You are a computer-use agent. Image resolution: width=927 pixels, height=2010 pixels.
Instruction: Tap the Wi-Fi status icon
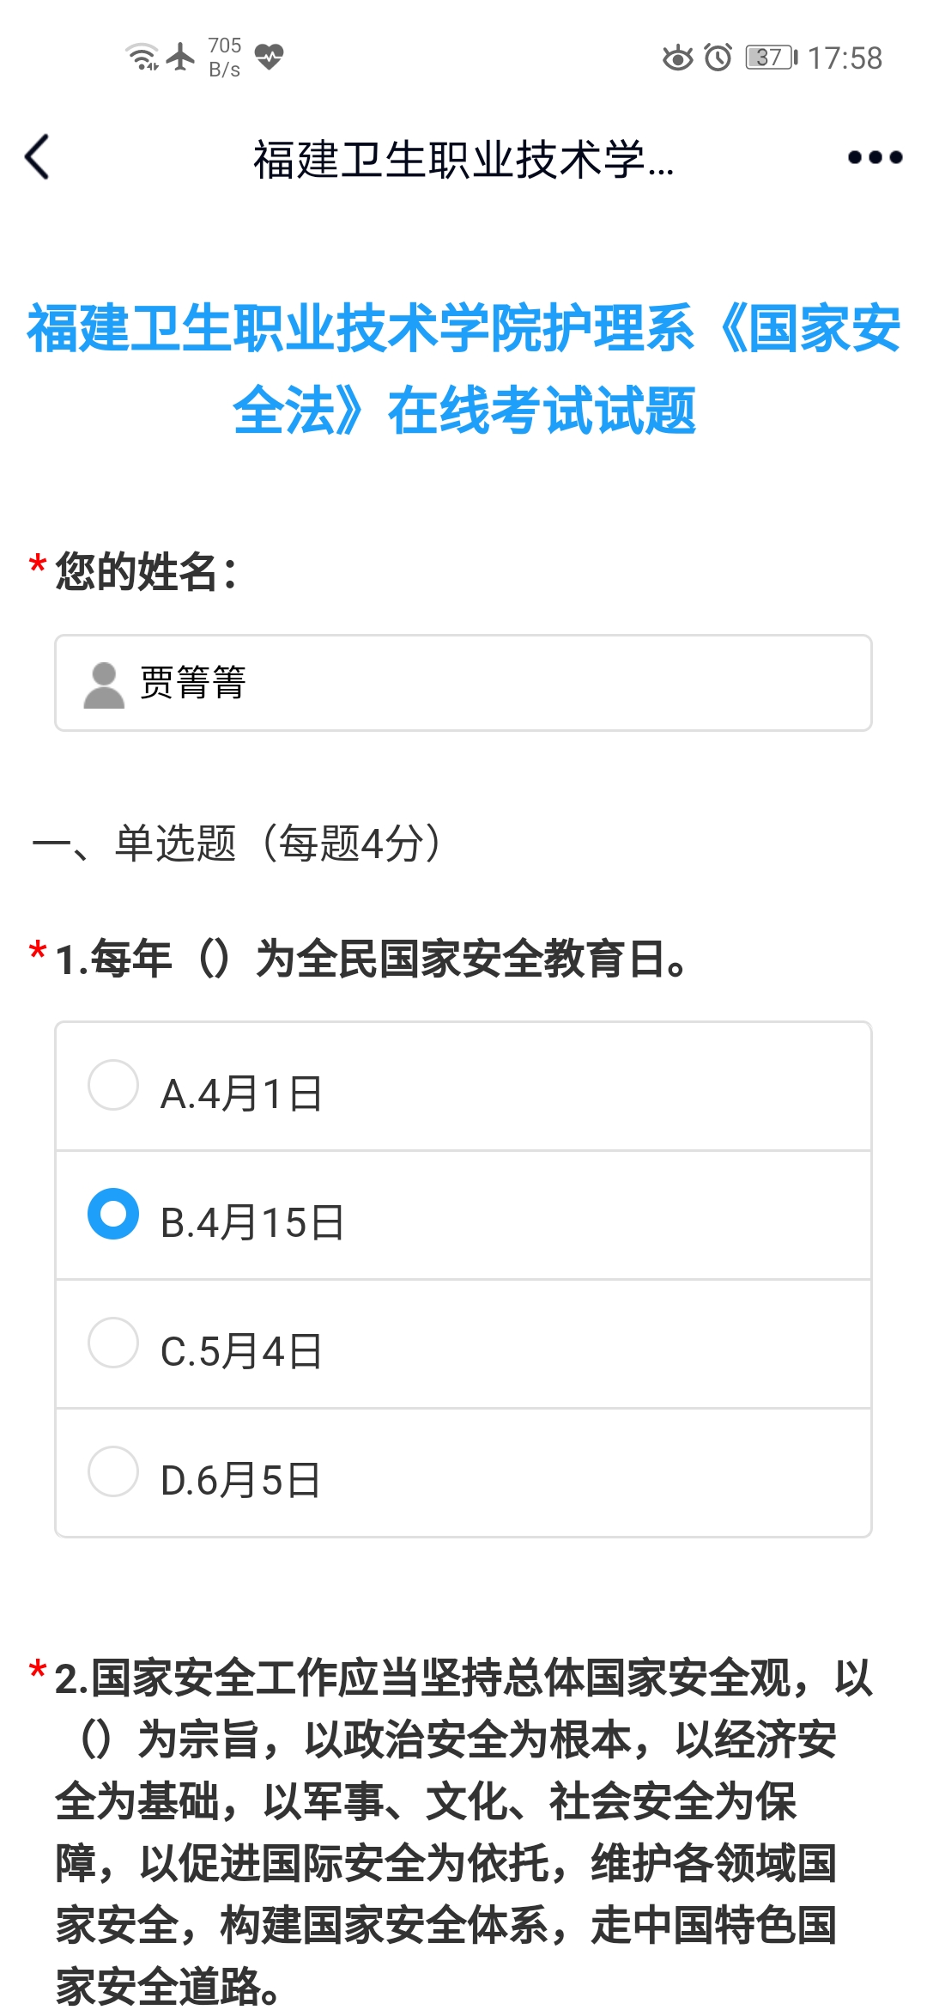pyautogui.click(x=142, y=57)
